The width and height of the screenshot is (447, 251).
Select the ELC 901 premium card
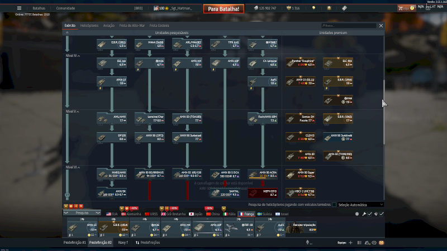338,63
